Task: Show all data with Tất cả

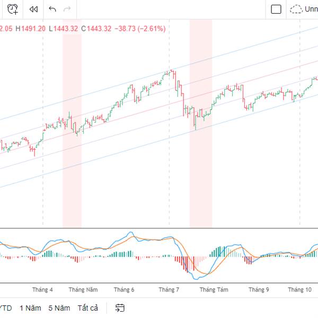Action: click(87, 308)
